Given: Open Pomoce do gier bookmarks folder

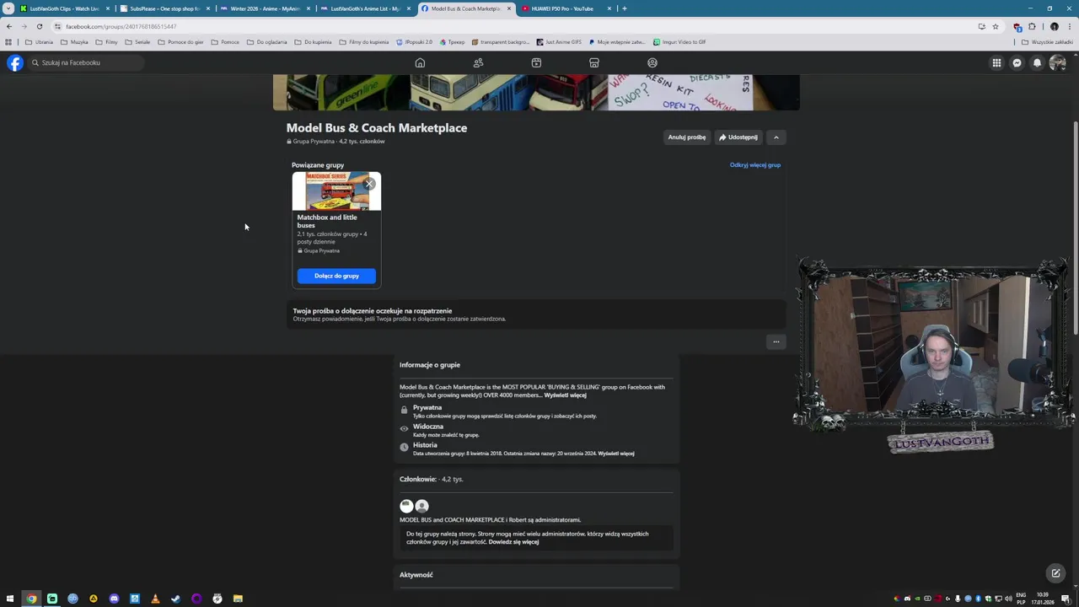Looking at the screenshot, I should pyautogui.click(x=180, y=41).
